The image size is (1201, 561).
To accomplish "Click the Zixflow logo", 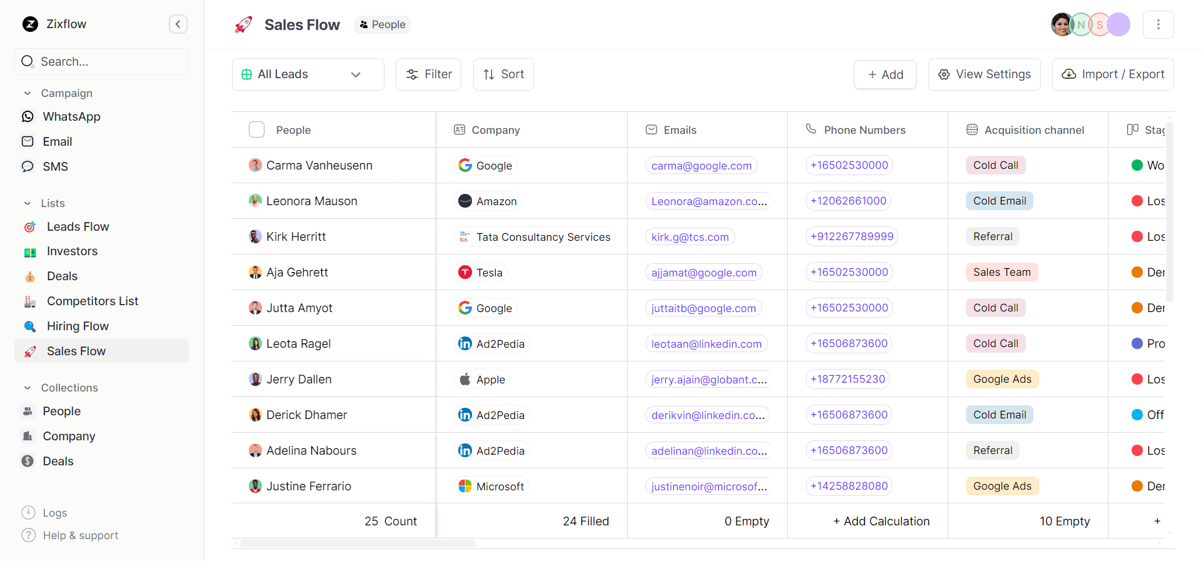I will 30,24.
